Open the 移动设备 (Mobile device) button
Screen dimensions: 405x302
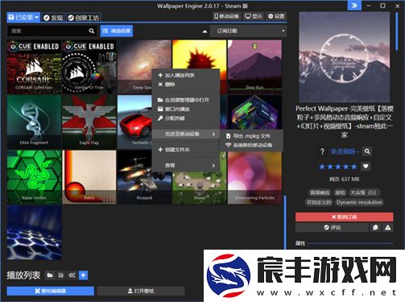click(226, 16)
